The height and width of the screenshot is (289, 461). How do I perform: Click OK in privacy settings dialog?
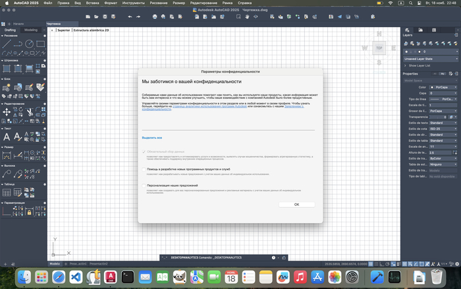coord(296,205)
